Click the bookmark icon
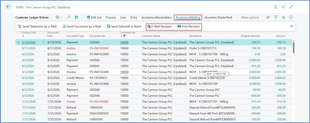 (276, 7)
